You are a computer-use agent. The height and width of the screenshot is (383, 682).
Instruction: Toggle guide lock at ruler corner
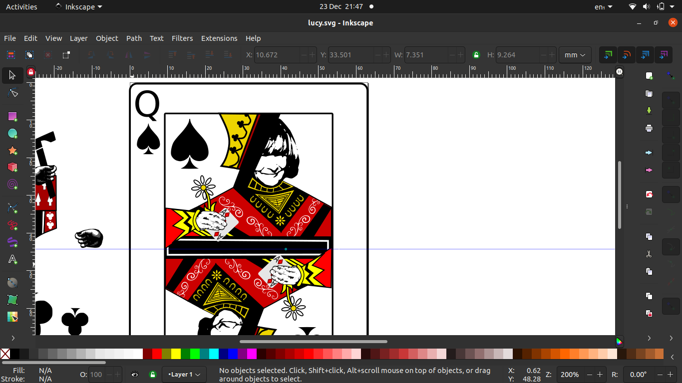(31, 72)
